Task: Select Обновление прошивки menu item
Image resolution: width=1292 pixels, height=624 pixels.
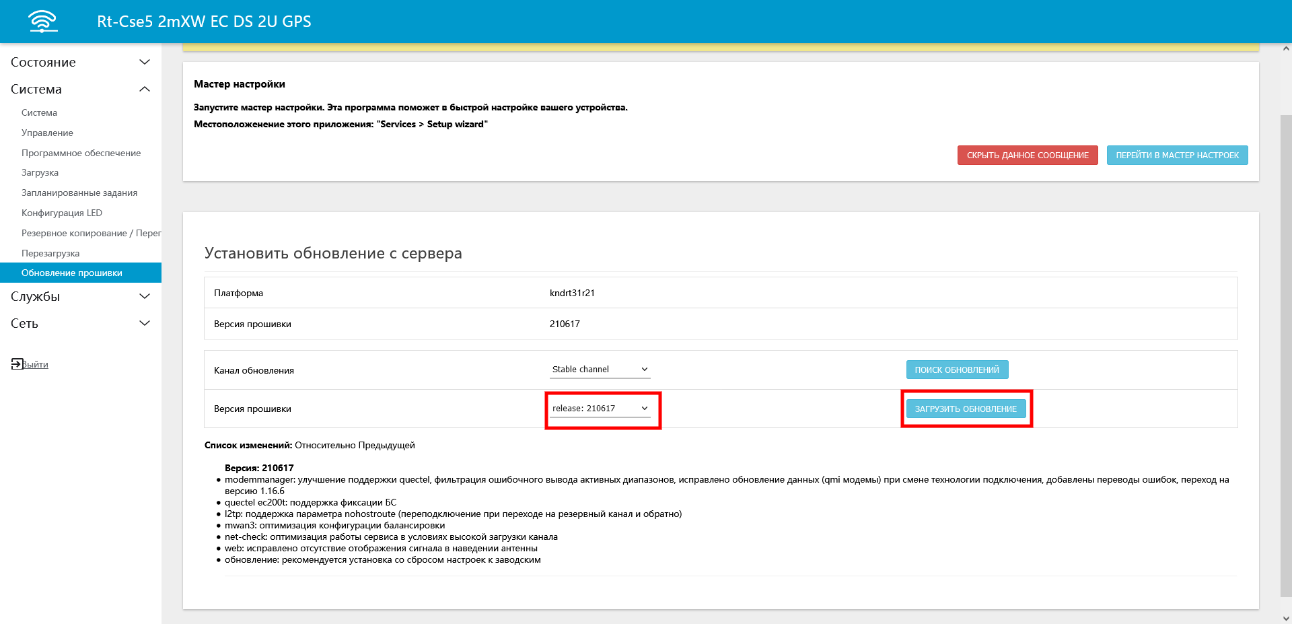Action: tap(81, 273)
